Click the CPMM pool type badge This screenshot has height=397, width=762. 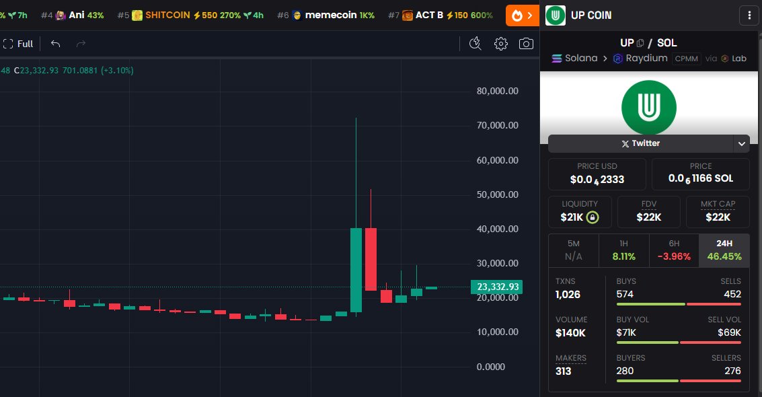pos(687,59)
